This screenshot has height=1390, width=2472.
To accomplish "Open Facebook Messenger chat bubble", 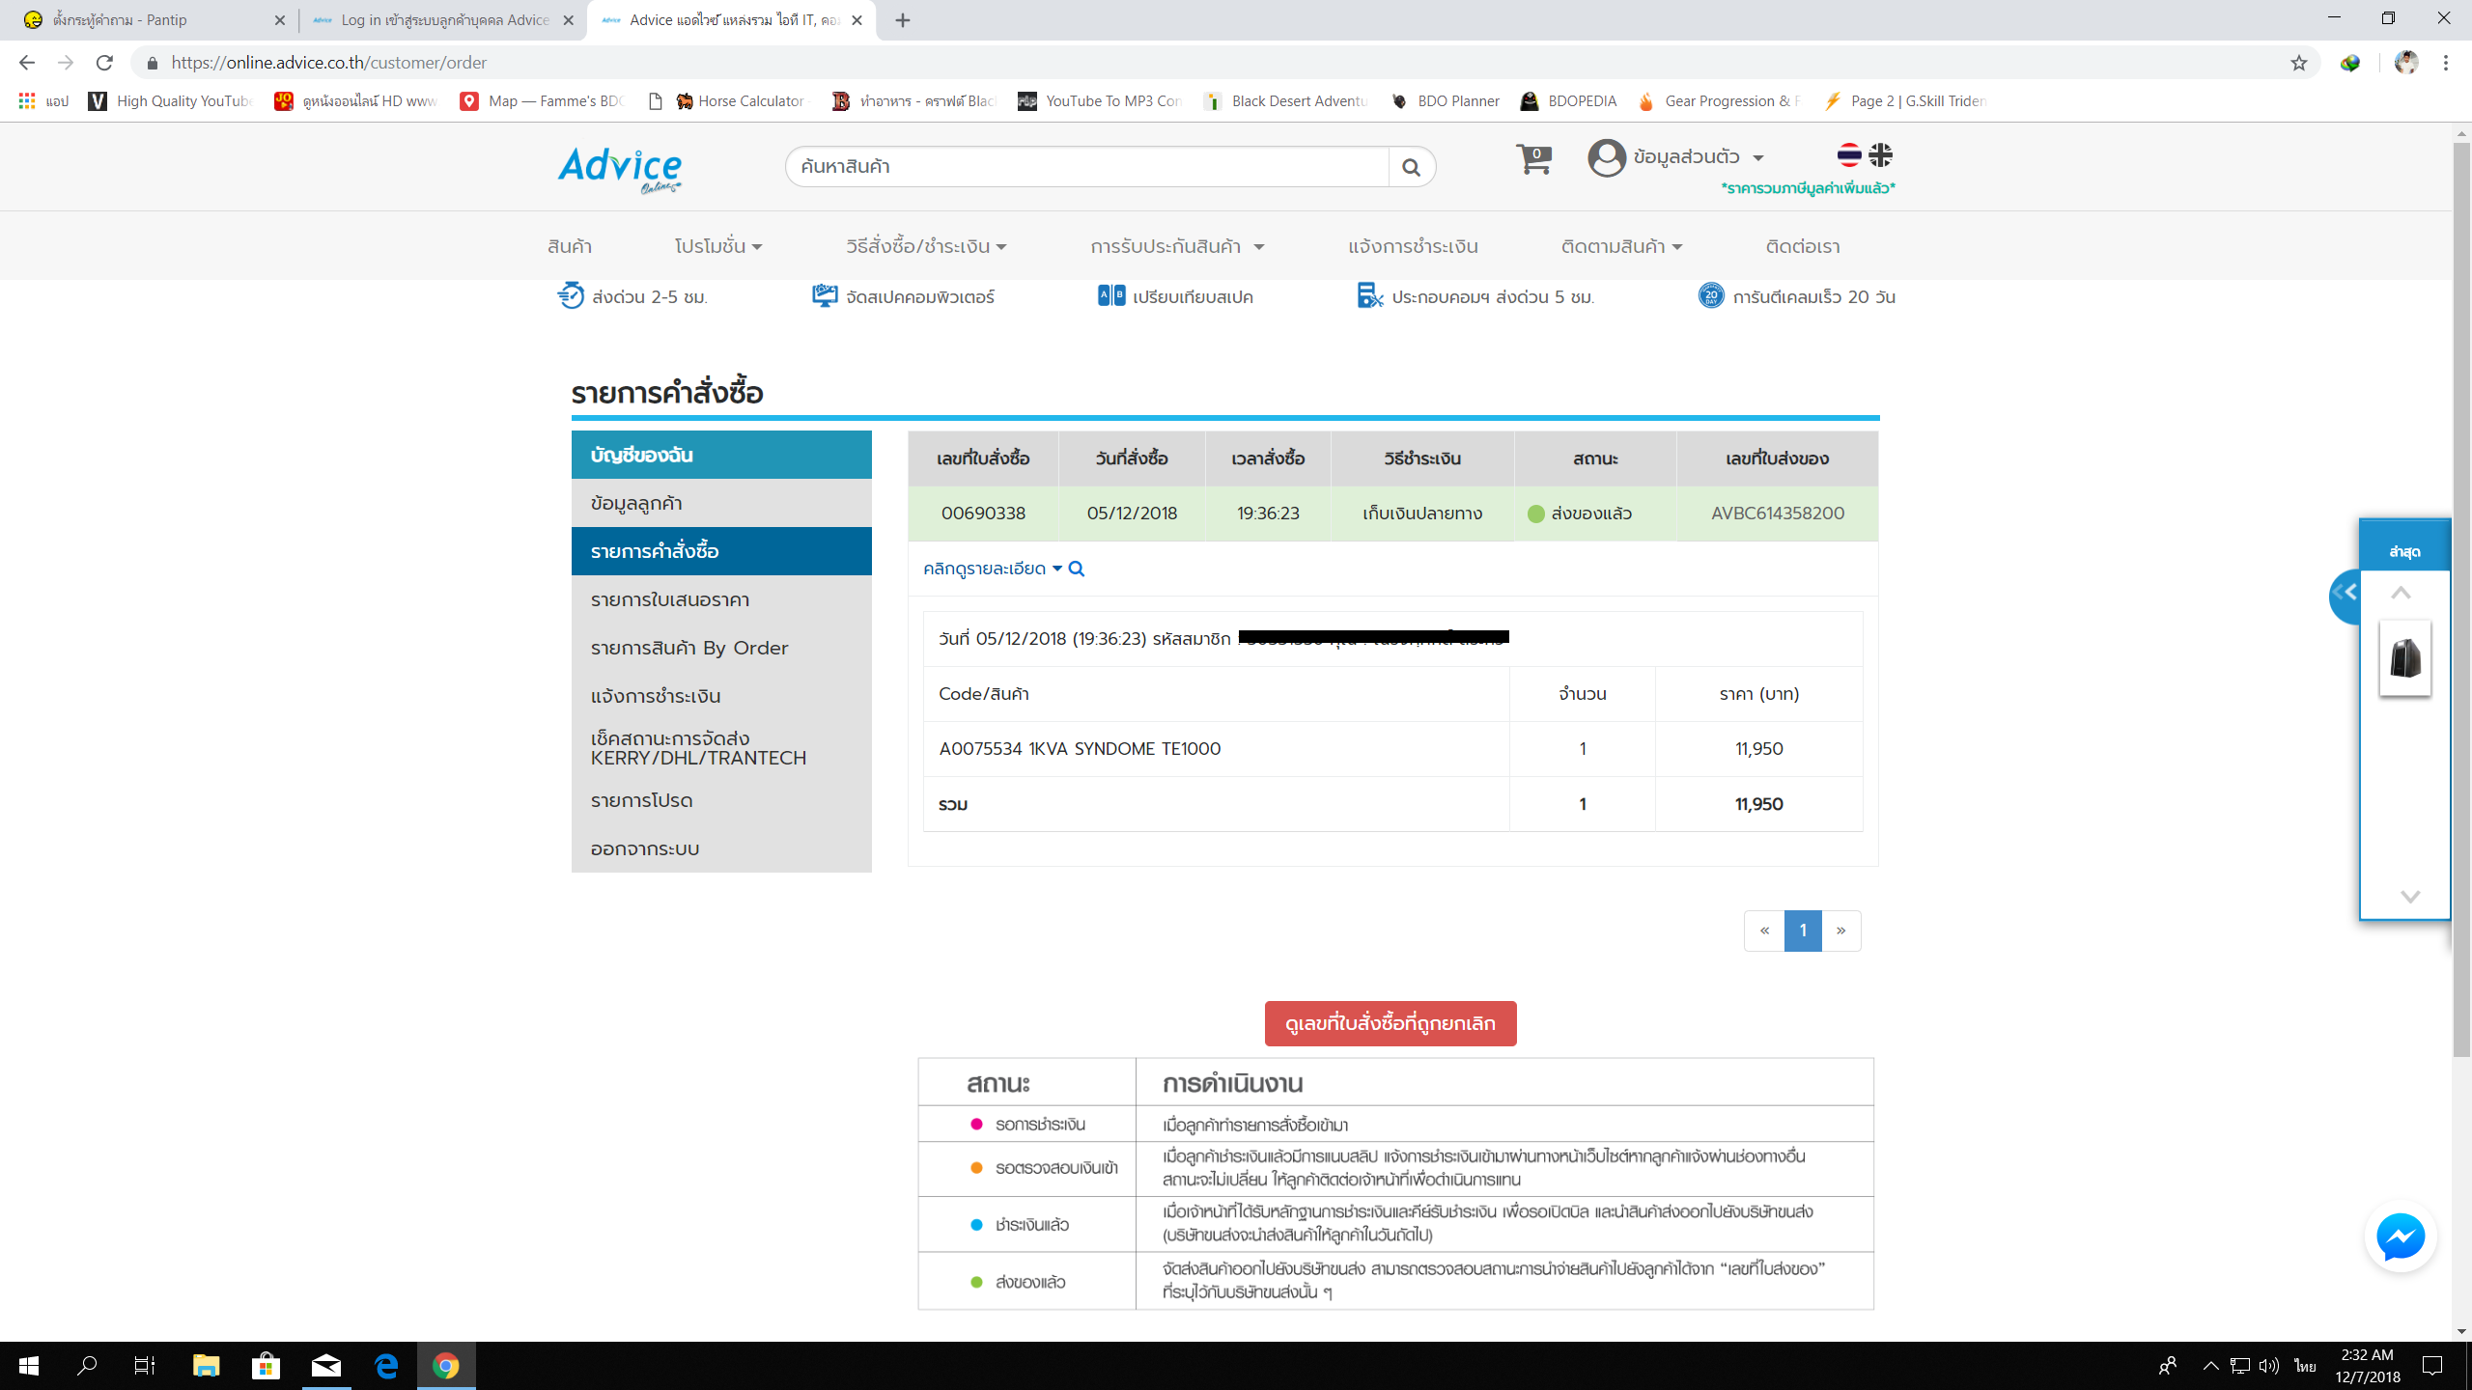I will (x=2400, y=1237).
